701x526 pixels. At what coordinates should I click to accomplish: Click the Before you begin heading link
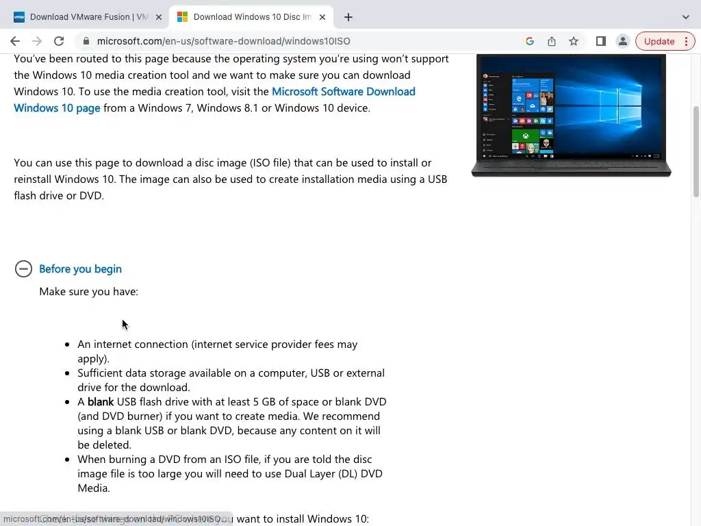pos(81,268)
